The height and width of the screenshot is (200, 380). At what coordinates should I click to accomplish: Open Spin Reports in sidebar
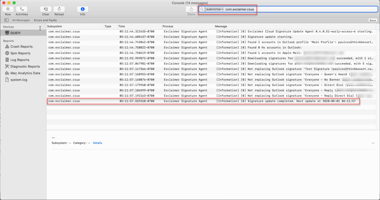click(20, 53)
